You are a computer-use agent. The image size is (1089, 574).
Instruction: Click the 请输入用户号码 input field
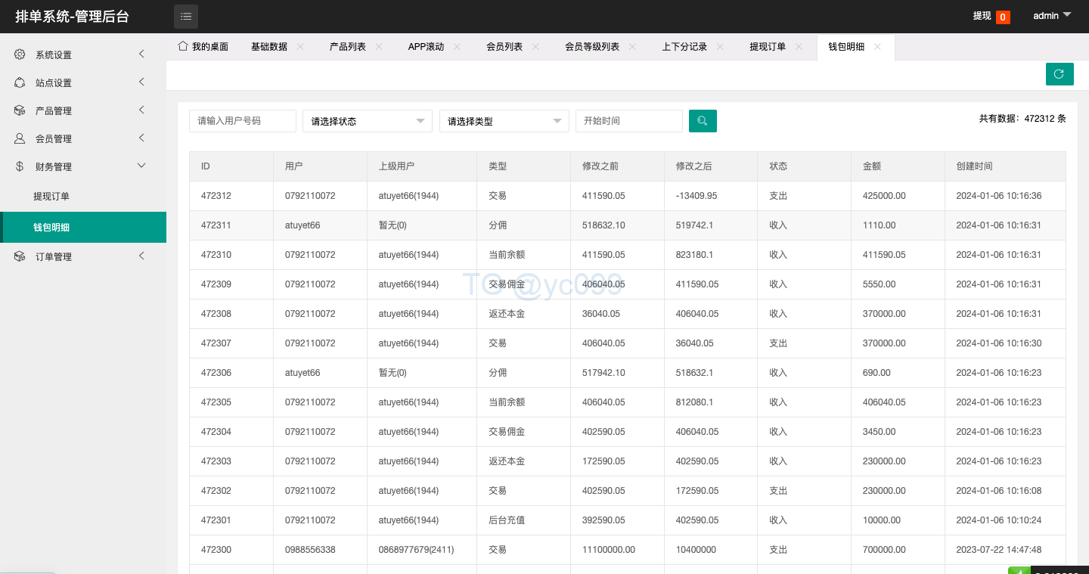coord(242,121)
